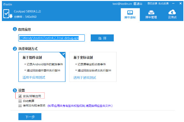Screen dimensions: 184x122
Task: Select the 基于坐标录制 recording mode card
Action: tap(93, 67)
